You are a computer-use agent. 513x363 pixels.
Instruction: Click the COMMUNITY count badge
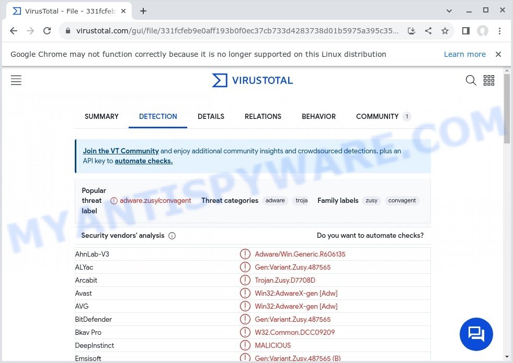pos(407,116)
